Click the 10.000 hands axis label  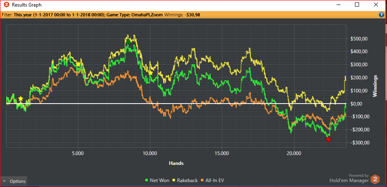pos(150,153)
